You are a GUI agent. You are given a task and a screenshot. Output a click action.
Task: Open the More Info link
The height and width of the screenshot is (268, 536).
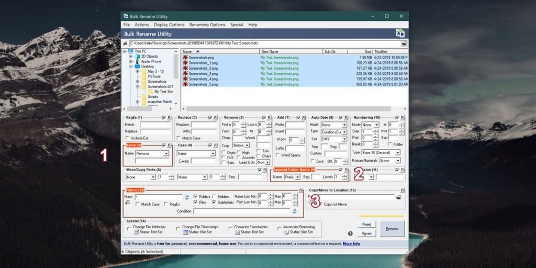[x=351, y=243]
